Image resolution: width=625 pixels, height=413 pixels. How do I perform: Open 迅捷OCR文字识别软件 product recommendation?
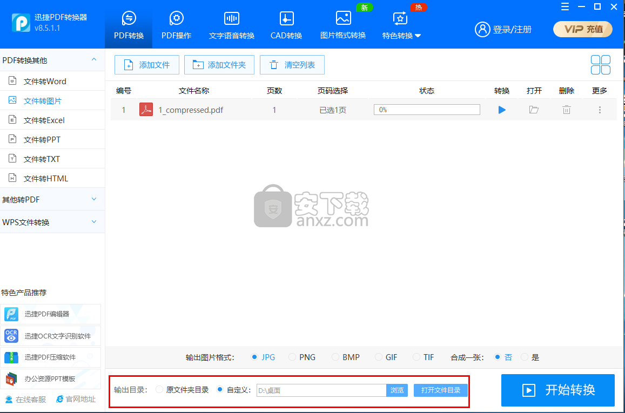point(51,336)
